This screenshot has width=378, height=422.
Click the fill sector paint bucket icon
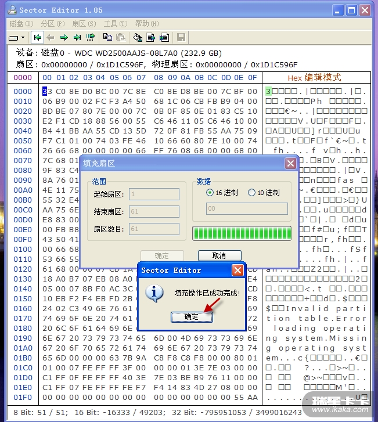coord(138,38)
